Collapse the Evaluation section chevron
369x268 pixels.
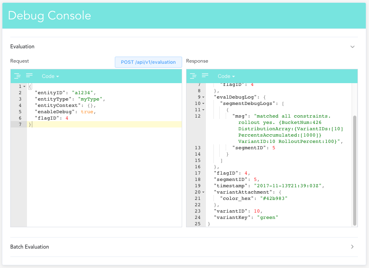(352, 47)
